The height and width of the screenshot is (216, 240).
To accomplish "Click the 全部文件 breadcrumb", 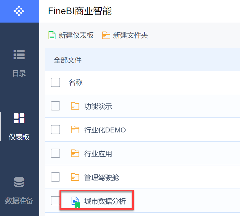I will point(68,60).
